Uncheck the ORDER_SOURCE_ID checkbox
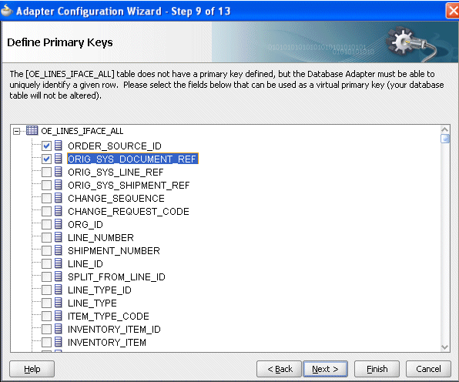The width and height of the screenshot is (459, 382). [x=46, y=146]
